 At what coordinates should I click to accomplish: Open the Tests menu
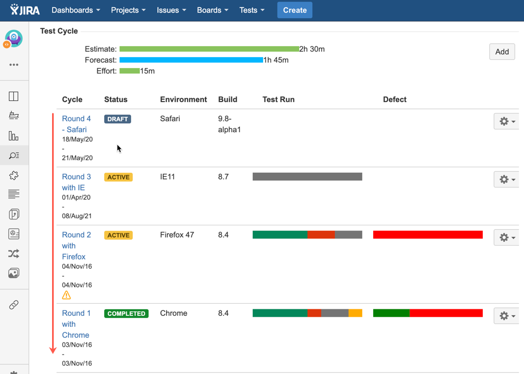point(252,10)
